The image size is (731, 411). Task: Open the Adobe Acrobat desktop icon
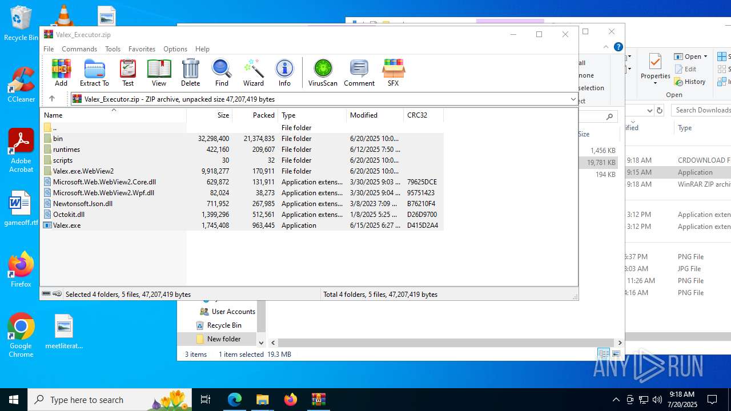(21, 150)
